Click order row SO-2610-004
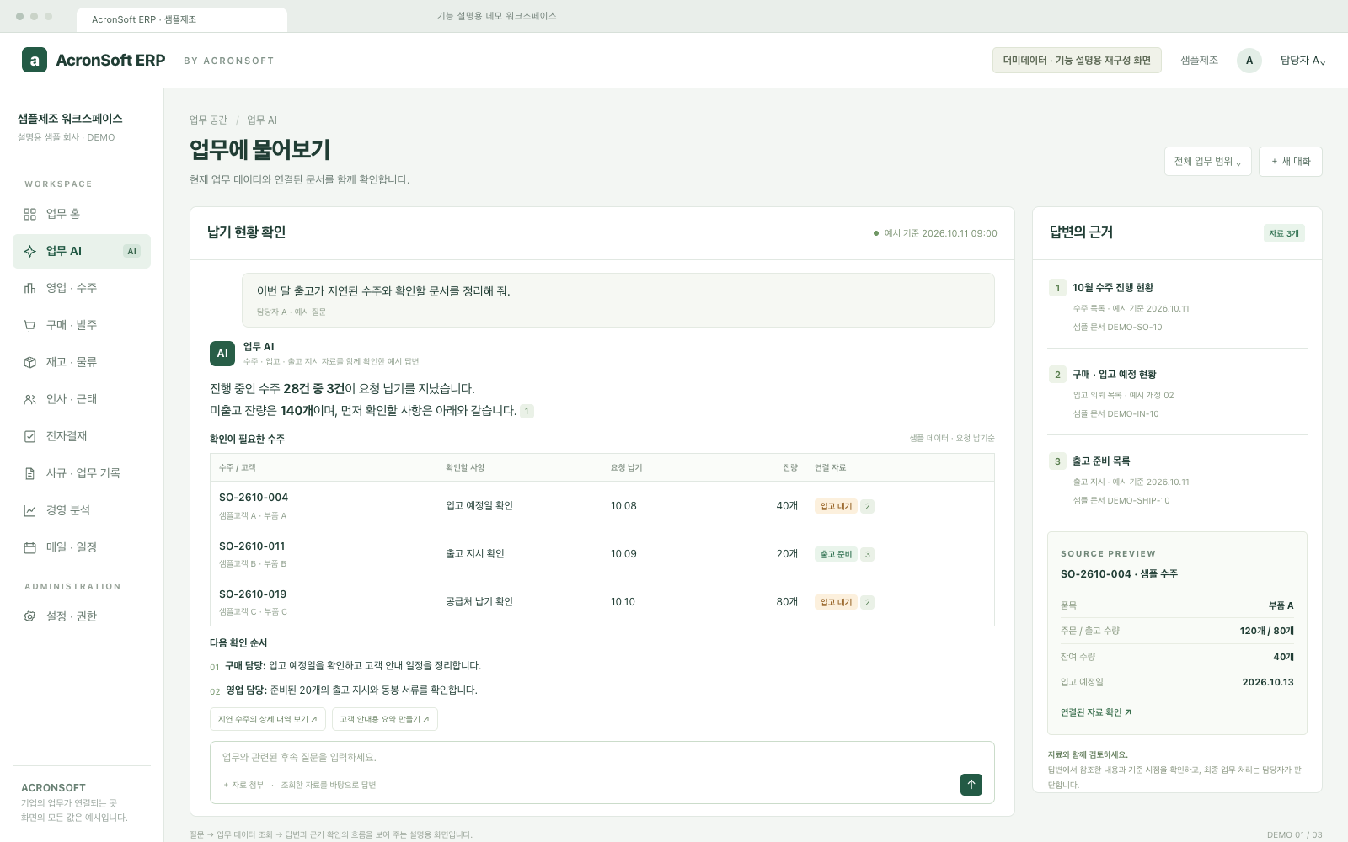 (602, 506)
